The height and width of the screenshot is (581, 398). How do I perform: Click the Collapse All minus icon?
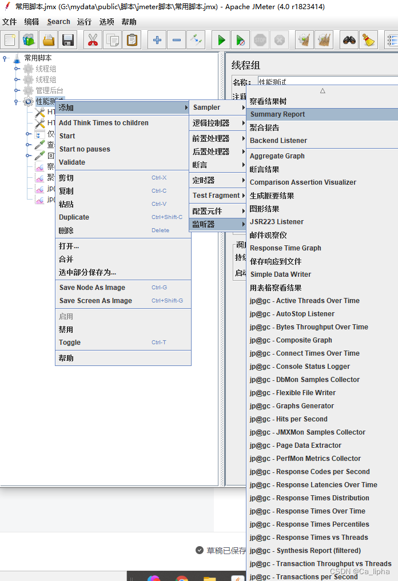tap(176, 39)
